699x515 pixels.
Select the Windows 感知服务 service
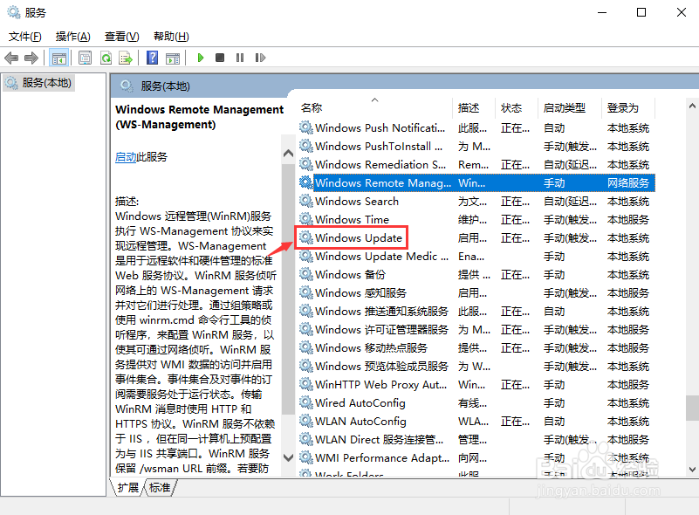coord(476,293)
